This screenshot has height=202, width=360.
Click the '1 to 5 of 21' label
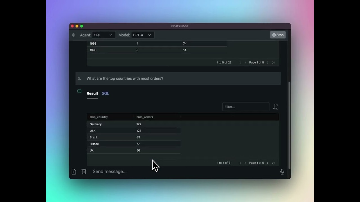(224, 163)
